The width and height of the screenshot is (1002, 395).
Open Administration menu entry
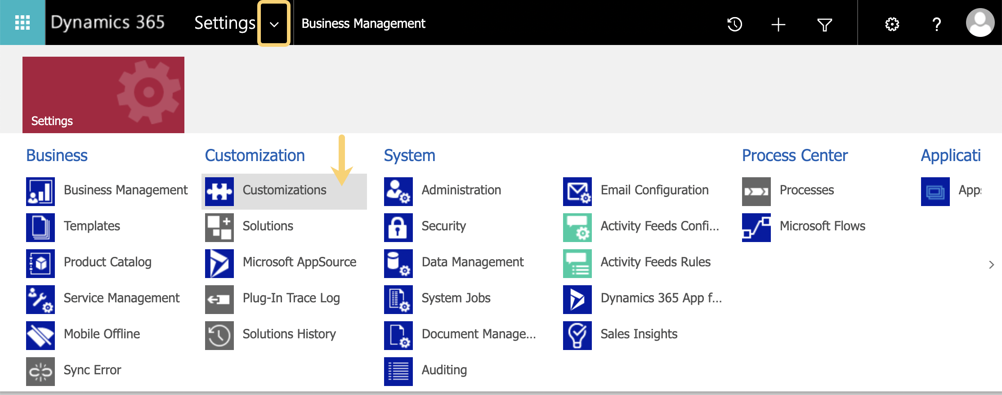pyautogui.click(x=461, y=190)
